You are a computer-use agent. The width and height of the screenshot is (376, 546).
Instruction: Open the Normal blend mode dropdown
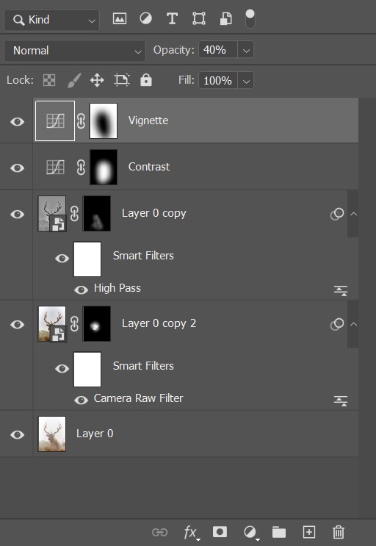pos(75,51)
